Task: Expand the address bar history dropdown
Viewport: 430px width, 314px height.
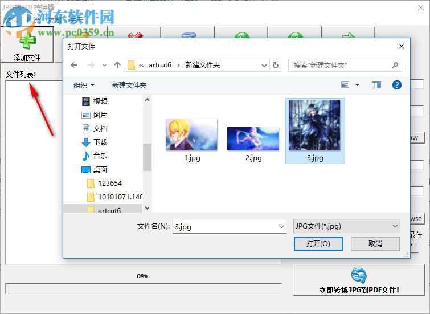Action: (x=264, y=66)
